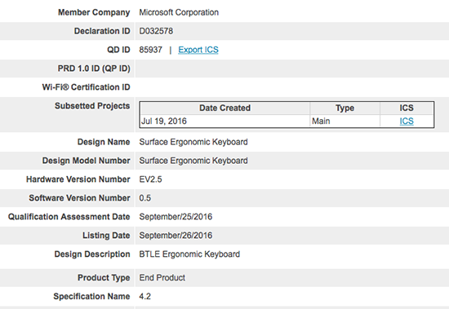Click the QD ID number 85937
The width and height of the screenshot is (449, 309).
coord(151,50)
